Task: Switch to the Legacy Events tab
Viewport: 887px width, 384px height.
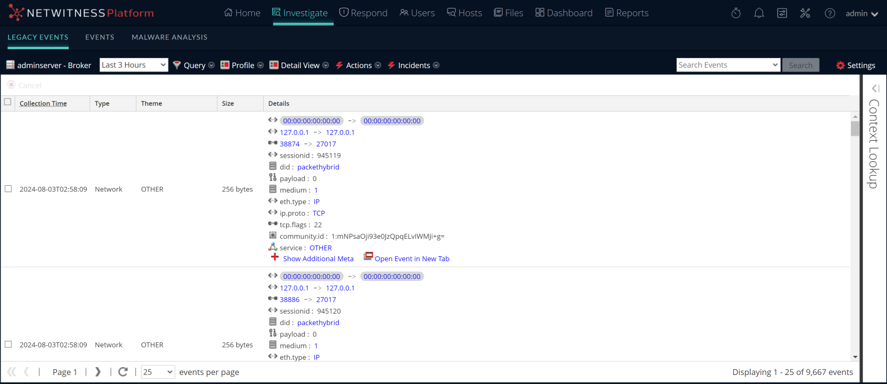Action: coord(38,37)
